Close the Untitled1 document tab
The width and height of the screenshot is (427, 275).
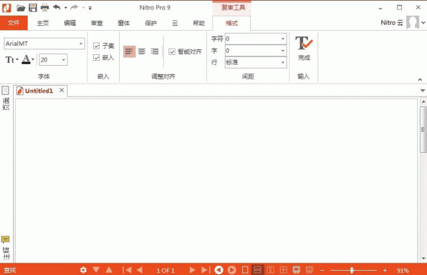[x=62, y=90]
